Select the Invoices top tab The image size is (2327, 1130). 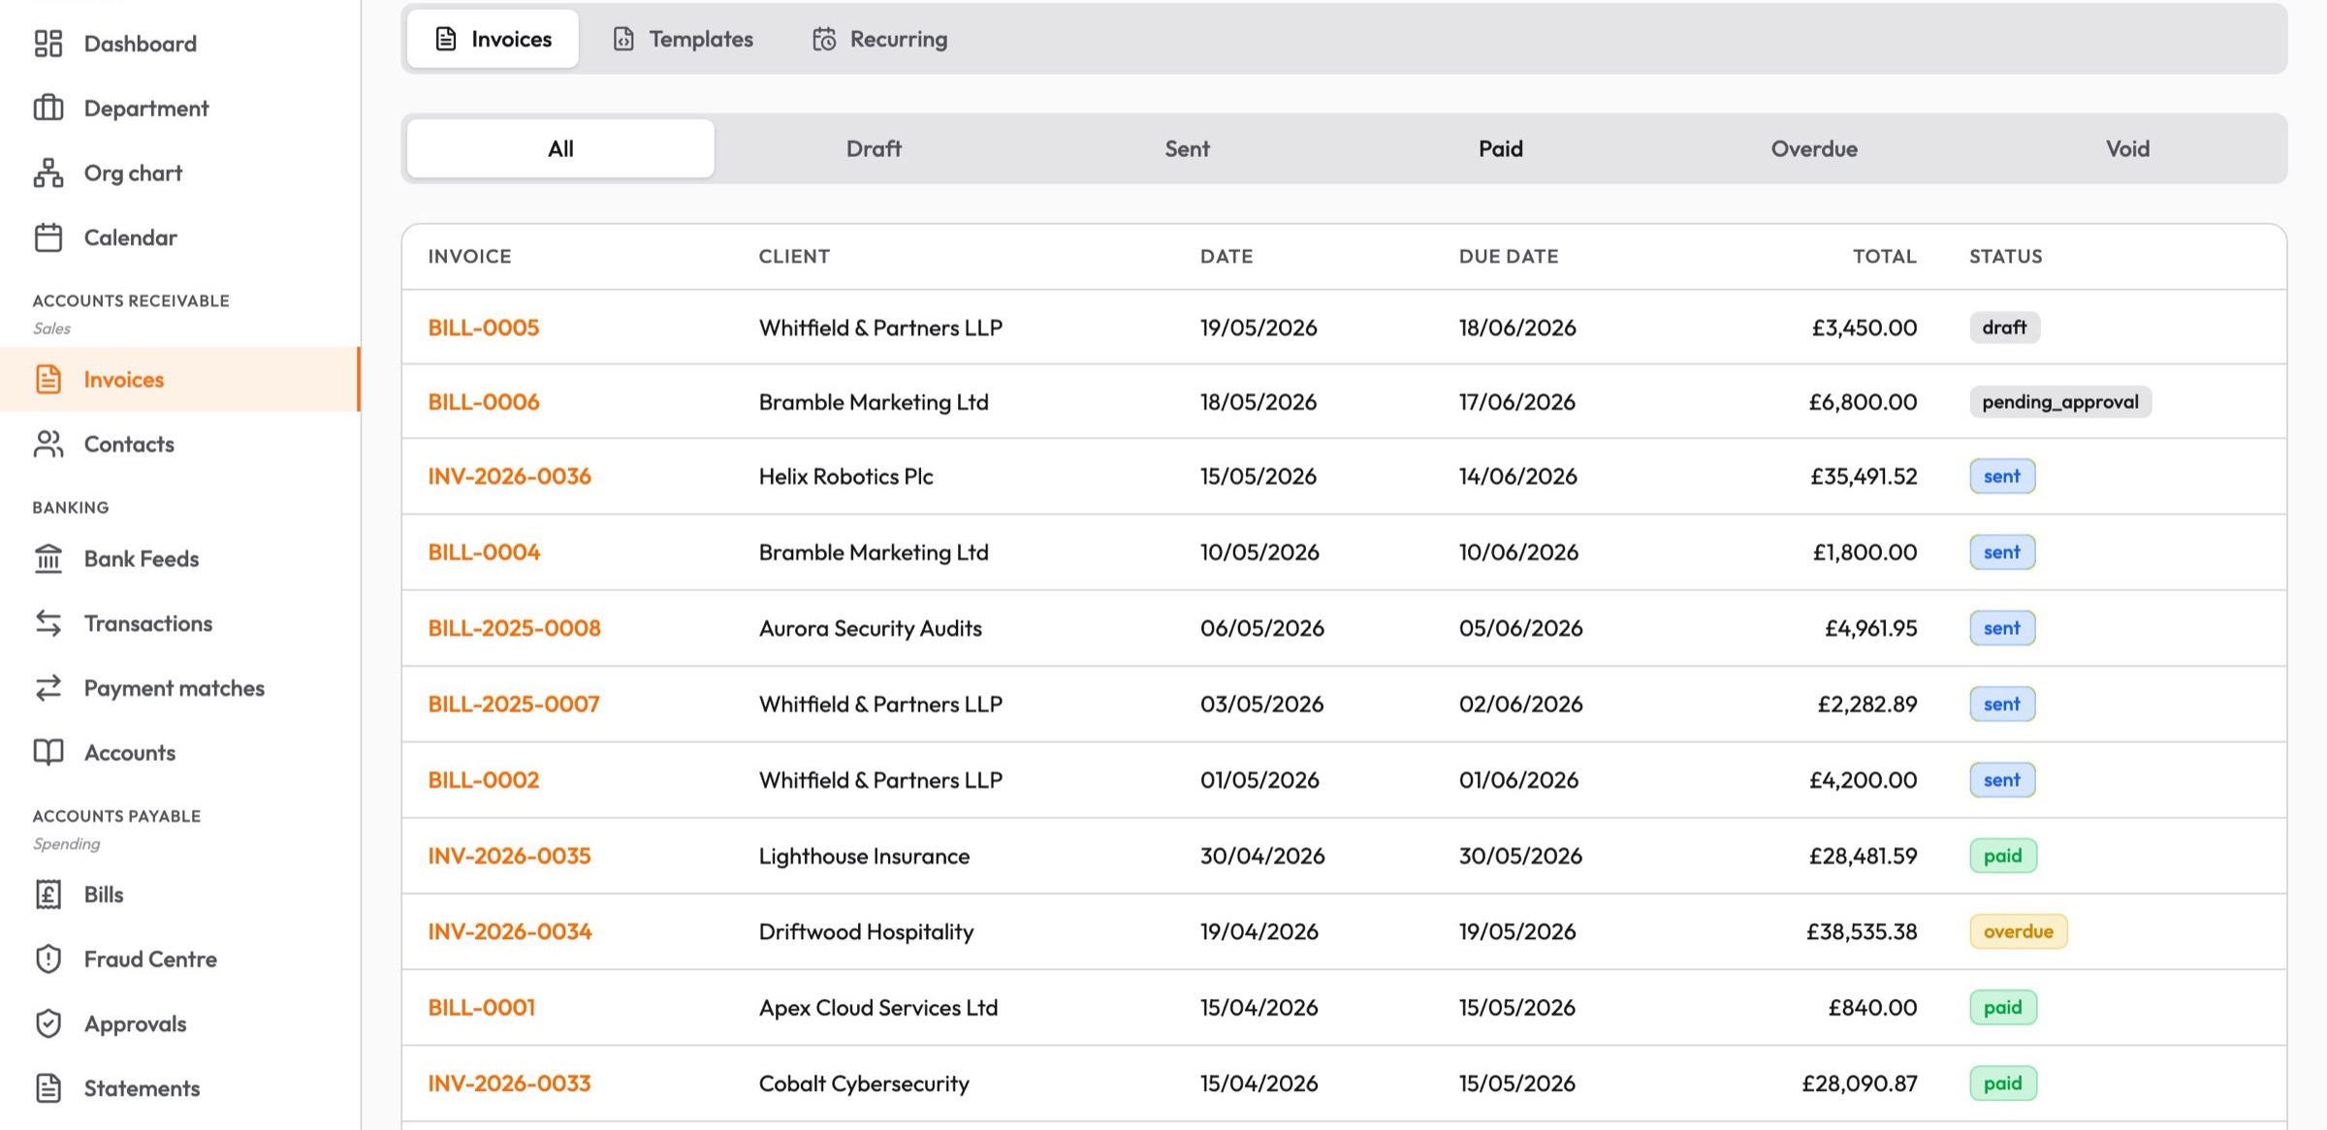pos(493,39)
